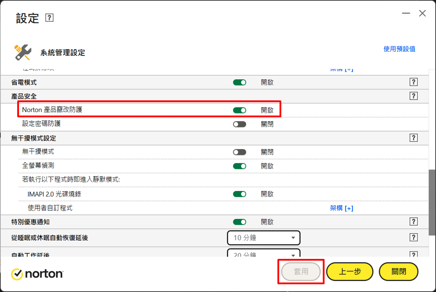
Task: Click 使用預設值 link
Action: click(x=399, y=49)
